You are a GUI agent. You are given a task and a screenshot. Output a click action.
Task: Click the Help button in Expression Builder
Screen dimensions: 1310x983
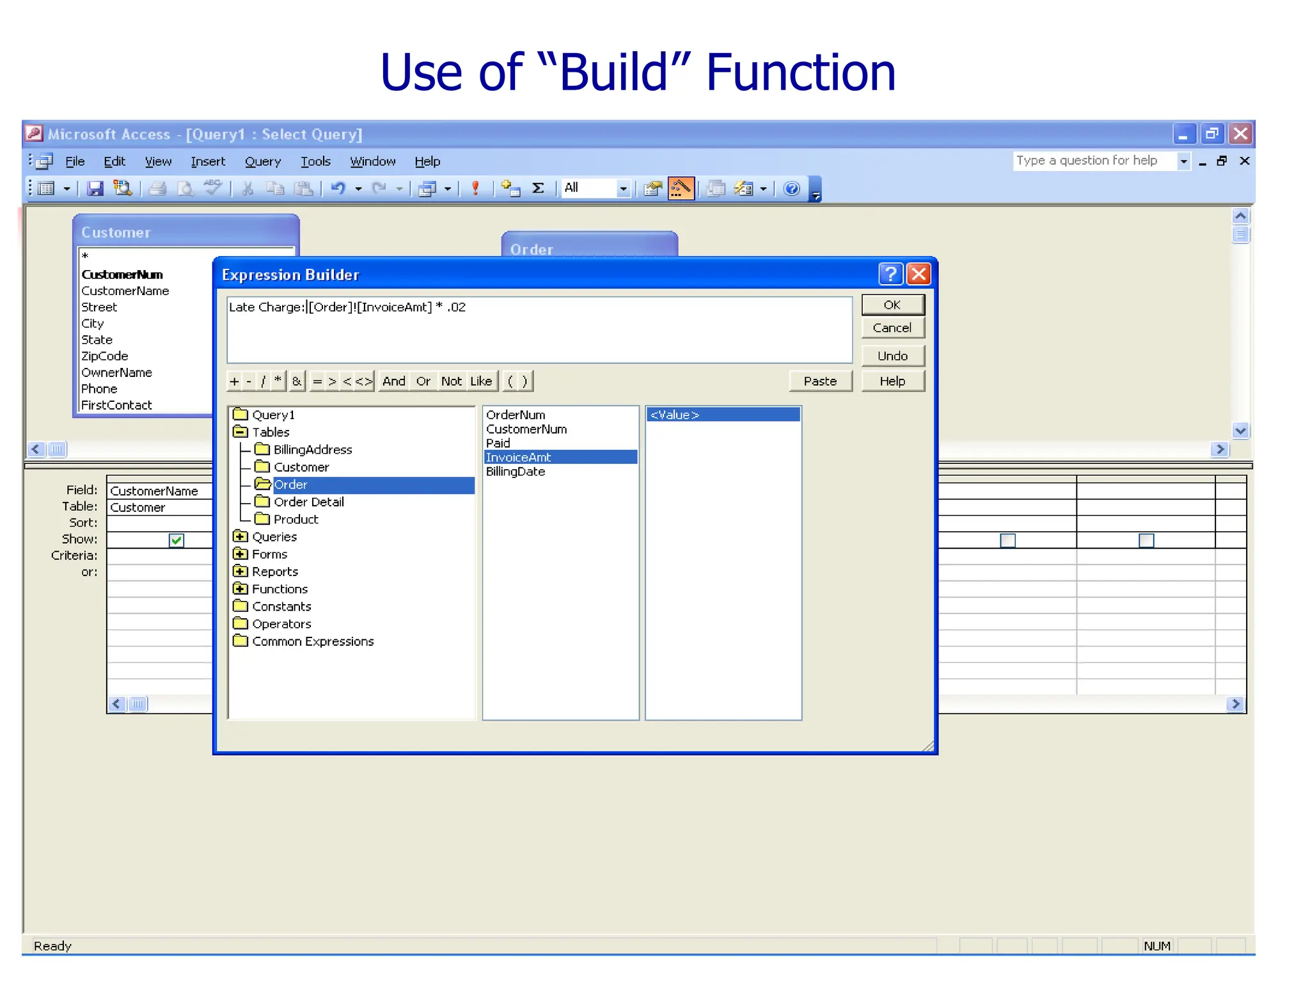pyautogui.click(x=892, y=381)
